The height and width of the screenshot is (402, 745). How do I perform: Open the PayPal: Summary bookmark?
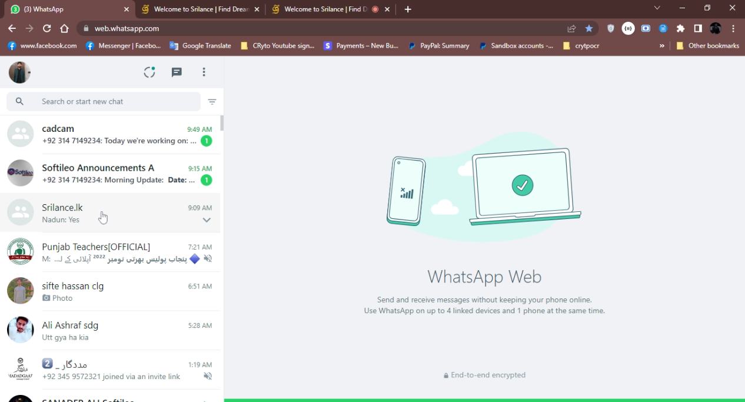coord(438,45)
